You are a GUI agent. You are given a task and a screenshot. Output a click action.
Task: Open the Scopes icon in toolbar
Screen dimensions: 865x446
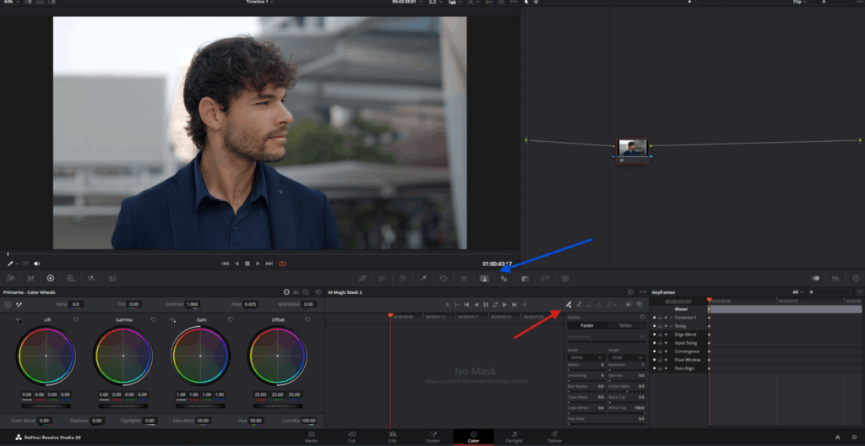tap(835, 279)
